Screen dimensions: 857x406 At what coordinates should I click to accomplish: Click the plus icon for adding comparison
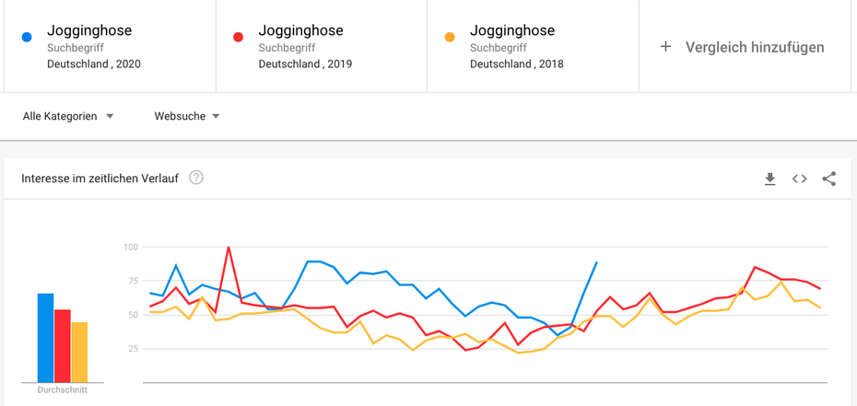point(665,46)
